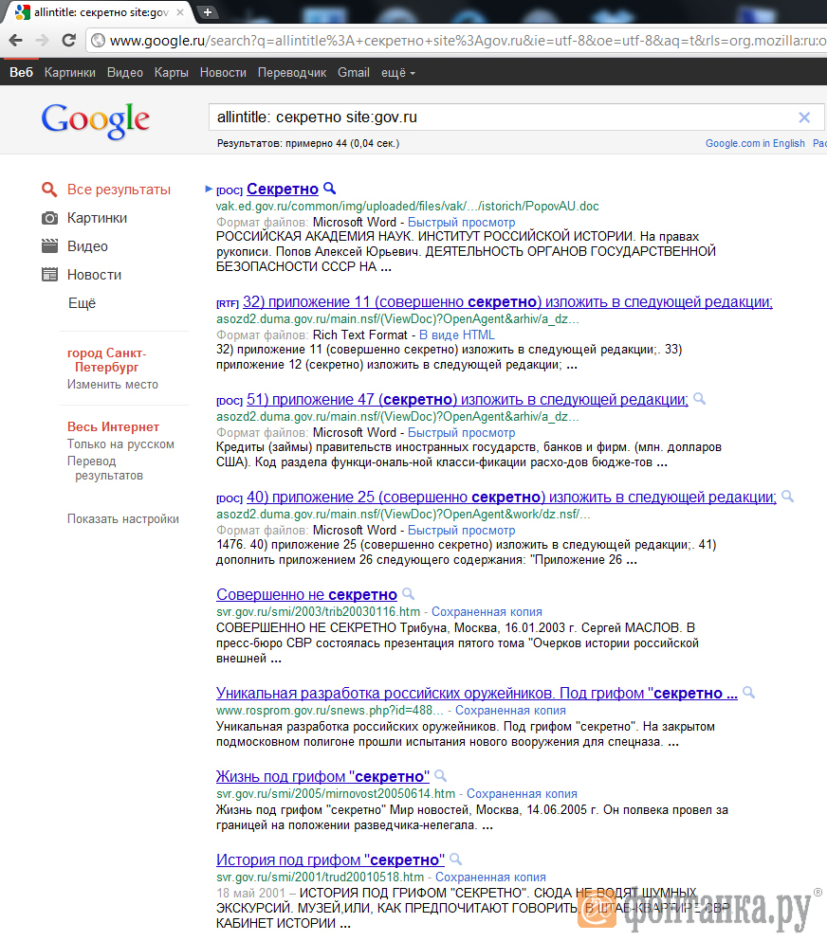
Task: Click the Google logo
Action: pyautogui.click(x=96, y=120)
